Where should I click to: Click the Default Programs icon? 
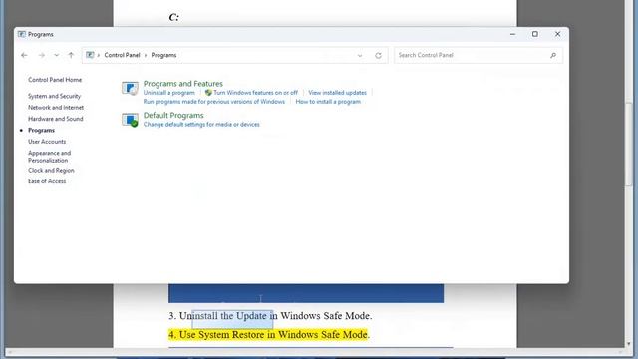click(x=130, y=120)
